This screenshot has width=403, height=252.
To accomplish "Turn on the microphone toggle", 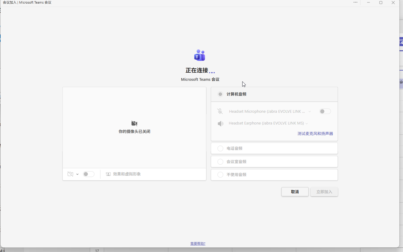I will tap(325, 112).
